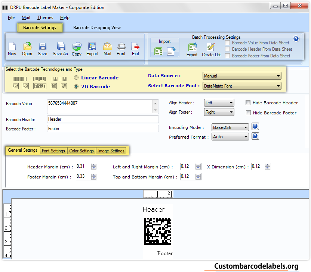The image size is (311, 272).
Task: Open the Color Settings tab
Action: tap(81, 151)
